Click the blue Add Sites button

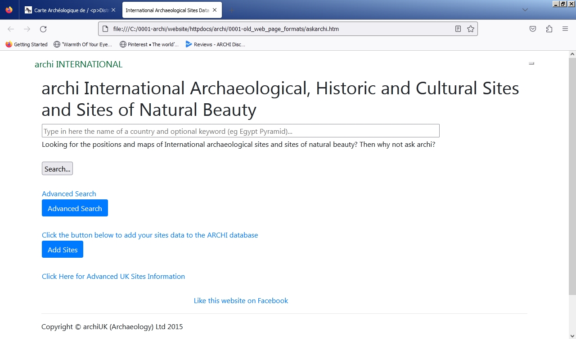(x=63, y=250)
